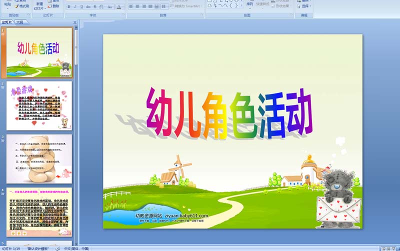Click the language indicator in status bar
Image resolution: width=400 pixels, height=251 pixels.
[76, 248]
